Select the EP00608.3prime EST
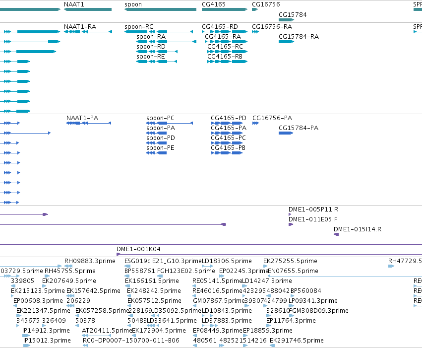The height and width of the screenshot is (348, 422). [x=15, y=306]
